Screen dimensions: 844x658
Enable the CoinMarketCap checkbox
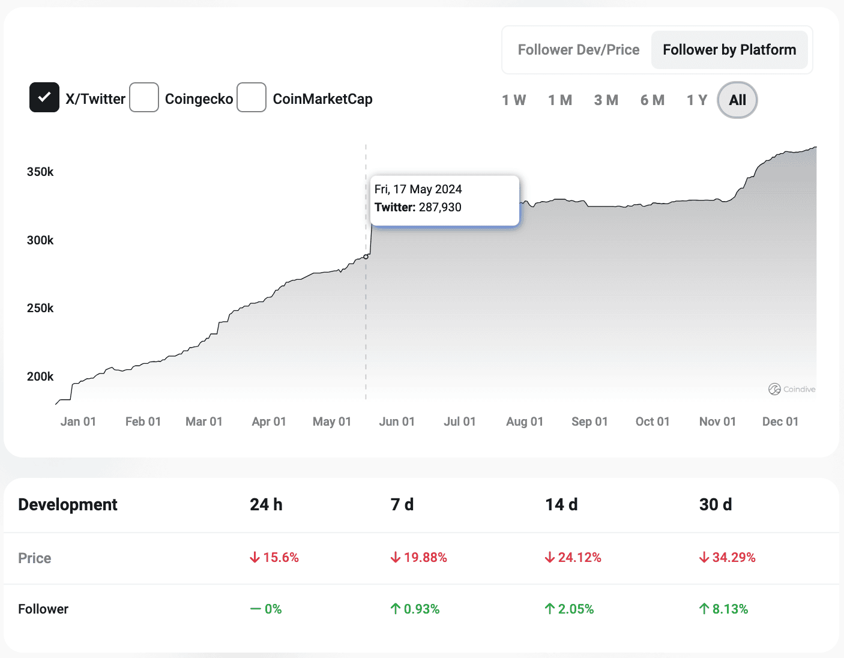pyautogui.click(x=252, y=97)
